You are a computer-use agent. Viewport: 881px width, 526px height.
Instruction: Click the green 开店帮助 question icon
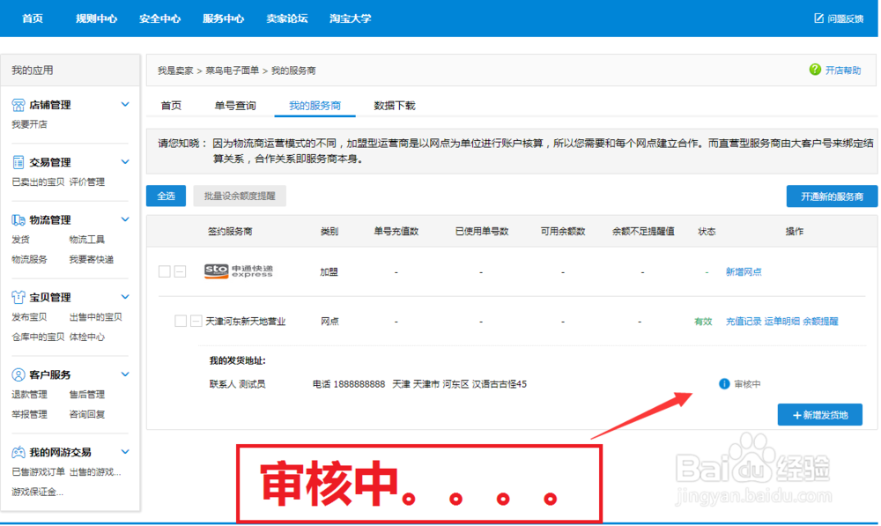point(815,70)
